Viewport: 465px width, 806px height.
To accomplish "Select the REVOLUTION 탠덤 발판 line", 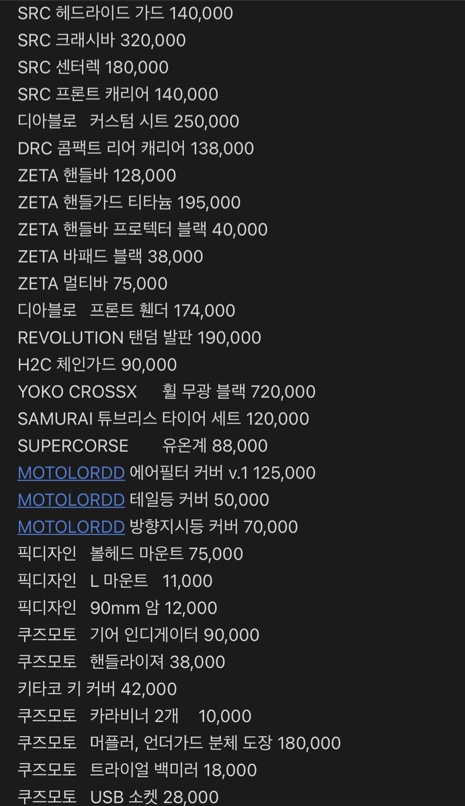I will pos(139,337).
